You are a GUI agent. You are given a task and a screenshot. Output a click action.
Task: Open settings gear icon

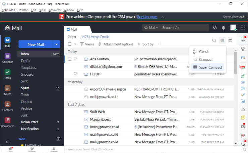(243, 40)
